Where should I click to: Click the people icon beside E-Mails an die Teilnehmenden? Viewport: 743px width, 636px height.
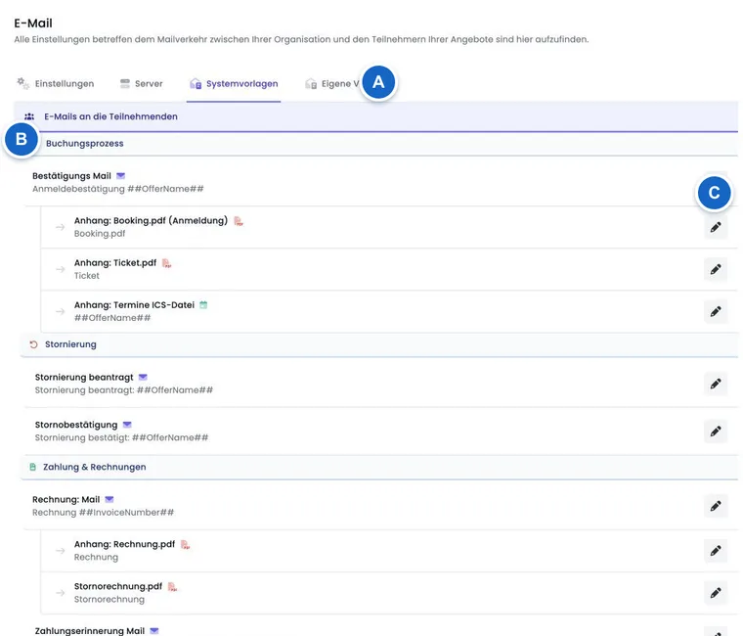[29, 116]
